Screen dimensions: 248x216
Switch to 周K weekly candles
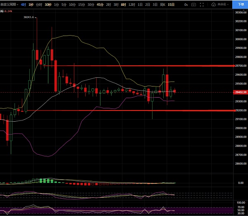tap(162, 4)
